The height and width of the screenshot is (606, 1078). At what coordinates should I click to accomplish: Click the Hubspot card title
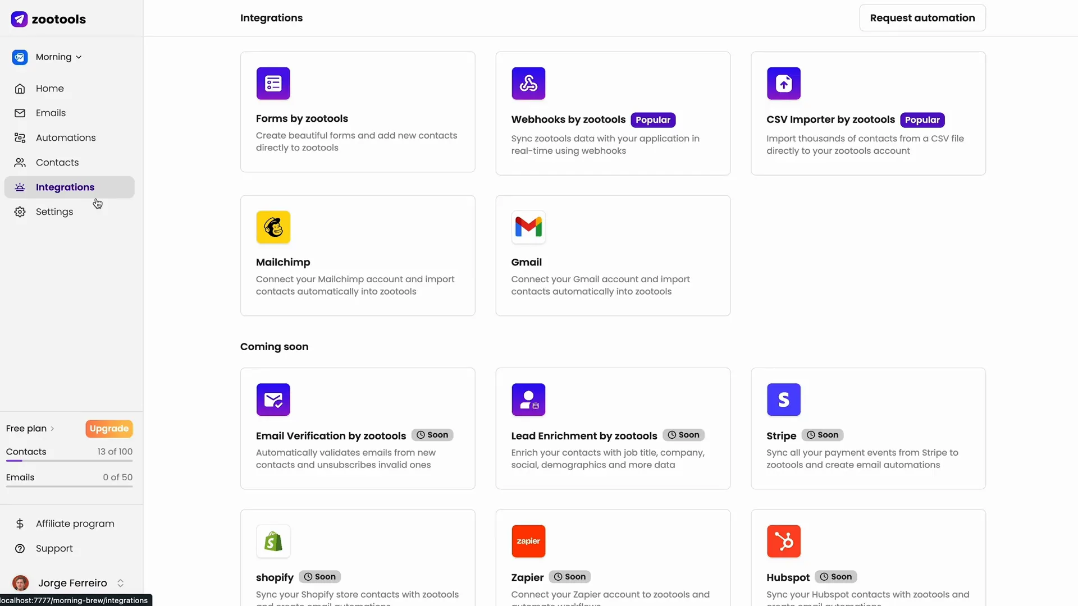pos(788,578)
